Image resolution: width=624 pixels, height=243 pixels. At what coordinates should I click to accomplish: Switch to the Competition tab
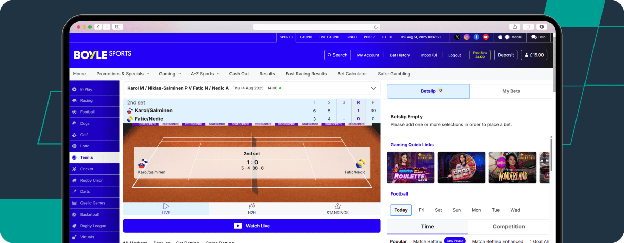(509, 227)
